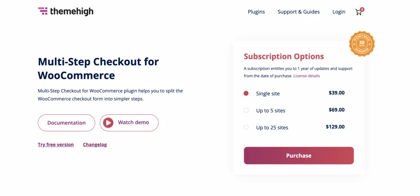Click the Subscription Options heading

tap(284, 56)
